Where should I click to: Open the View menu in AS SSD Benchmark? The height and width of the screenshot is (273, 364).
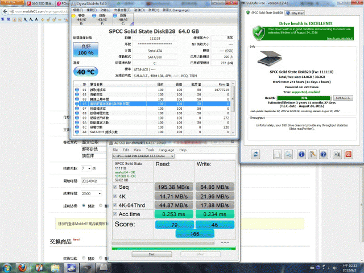pyautogui.click(x=137, y=150)
